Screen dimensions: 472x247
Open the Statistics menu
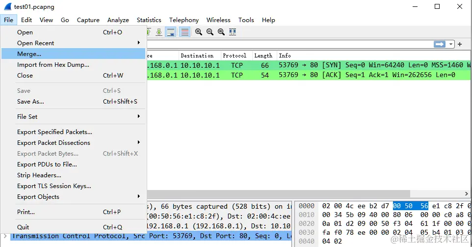click(x=149, y=20)
